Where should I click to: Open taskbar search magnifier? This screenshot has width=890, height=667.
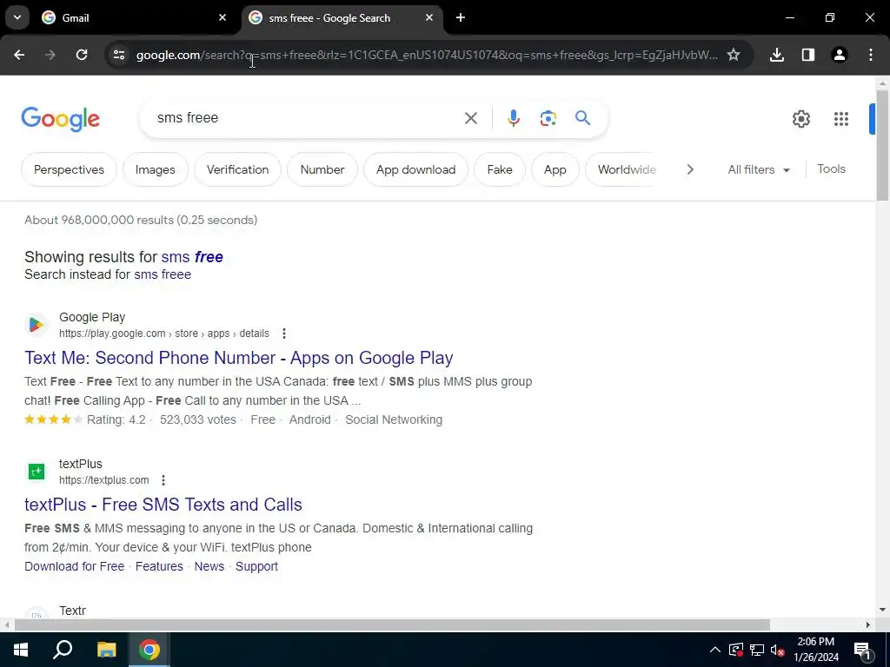pos(63,650)
